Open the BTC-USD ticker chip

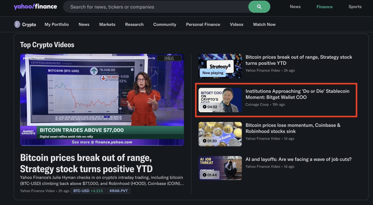(x=88, y=191)
